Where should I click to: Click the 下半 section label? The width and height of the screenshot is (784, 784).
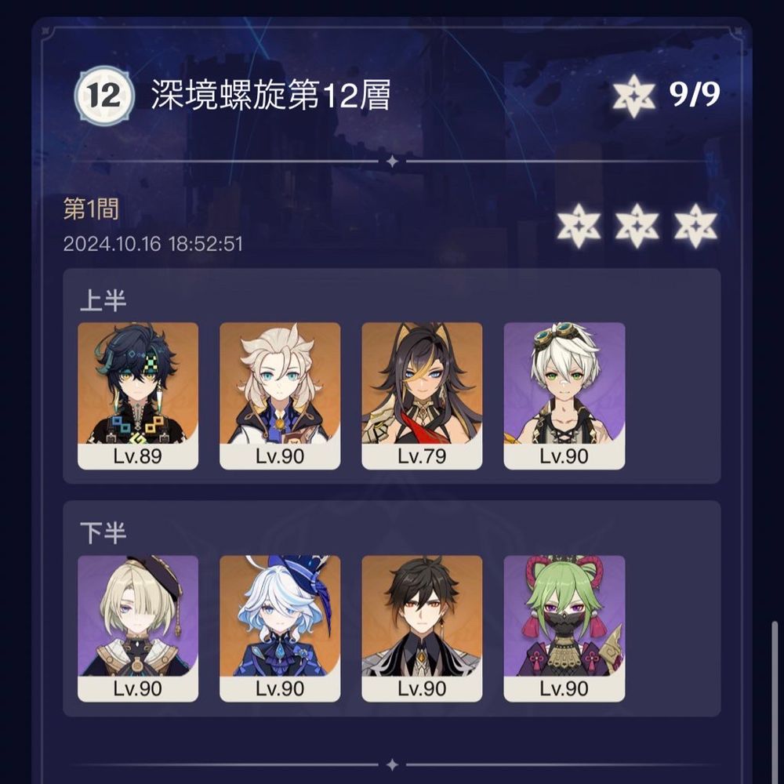[103, 533]
